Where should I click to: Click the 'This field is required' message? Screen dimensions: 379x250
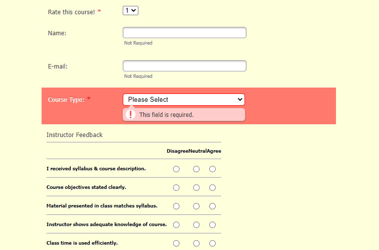point(166,115)
